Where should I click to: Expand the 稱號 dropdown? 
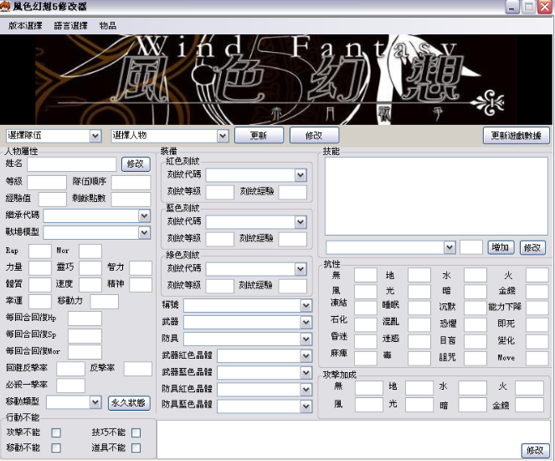[306, 305]
